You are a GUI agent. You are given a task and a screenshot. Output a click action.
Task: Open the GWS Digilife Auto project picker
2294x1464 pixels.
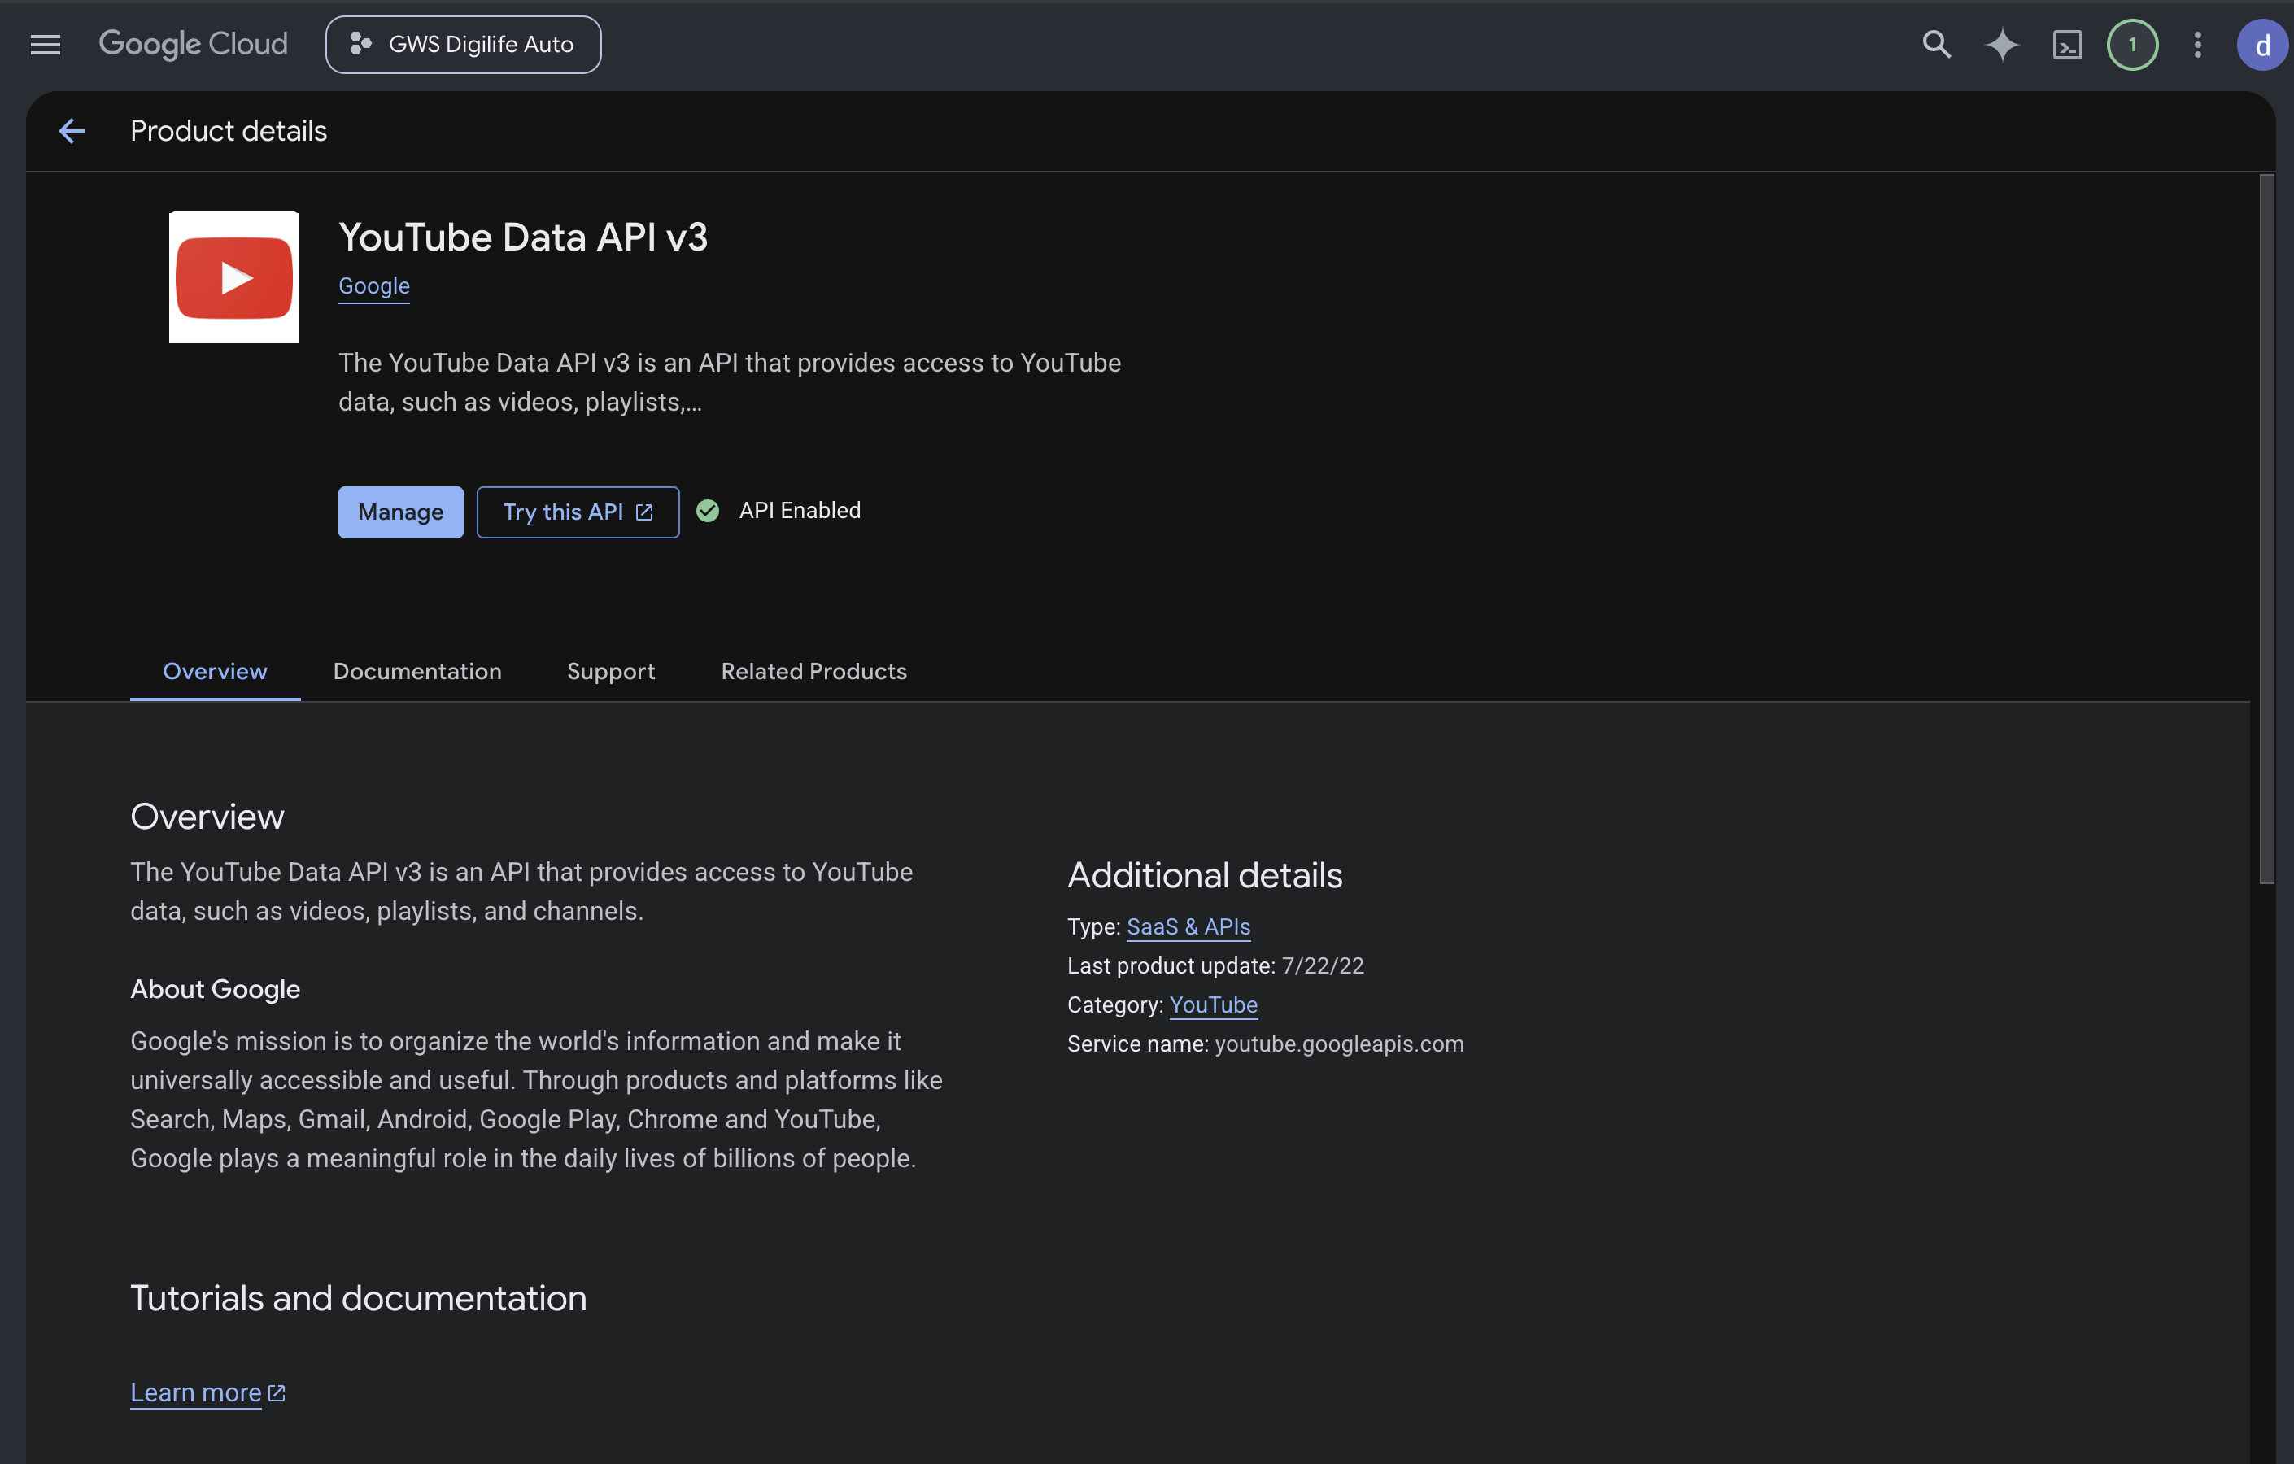coord(463,45)
